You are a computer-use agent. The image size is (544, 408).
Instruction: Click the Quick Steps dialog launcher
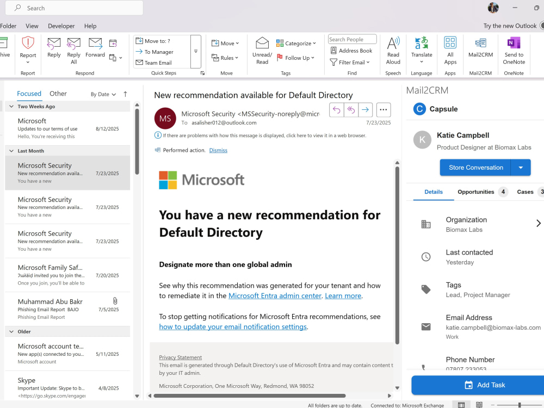pos(202,73)
